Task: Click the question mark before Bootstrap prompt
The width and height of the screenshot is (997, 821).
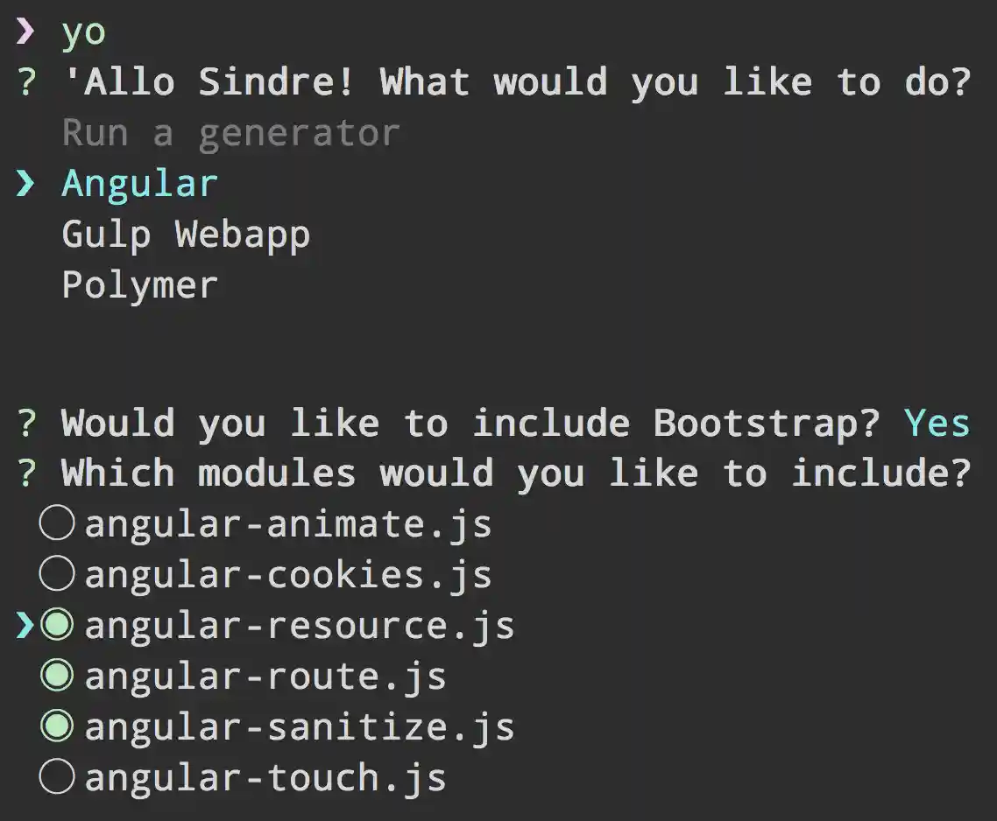Action: click(26, 424)
